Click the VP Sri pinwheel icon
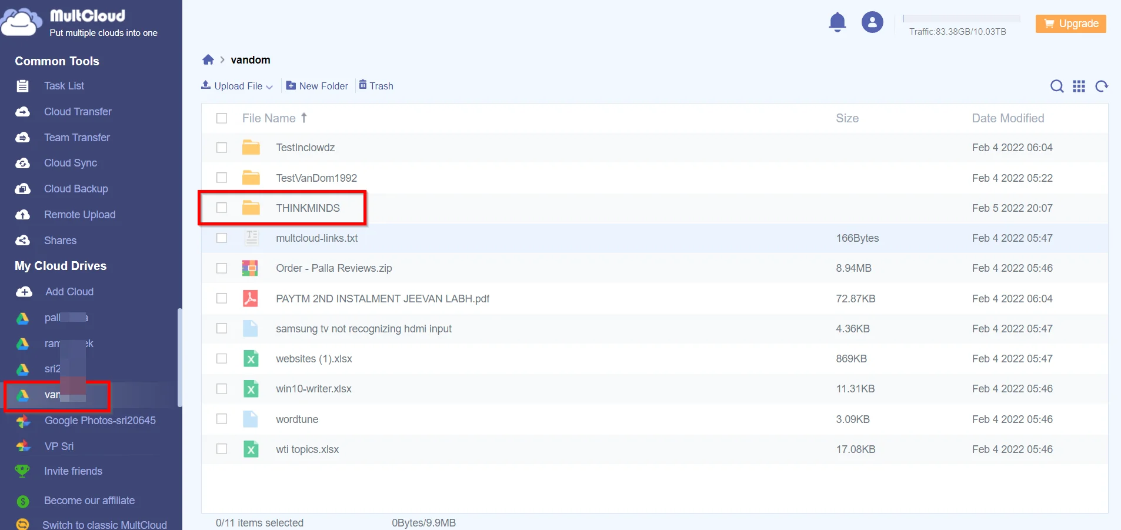This screenshot has height=530, width=1121. pyautogui.click(x=23, y=446)
